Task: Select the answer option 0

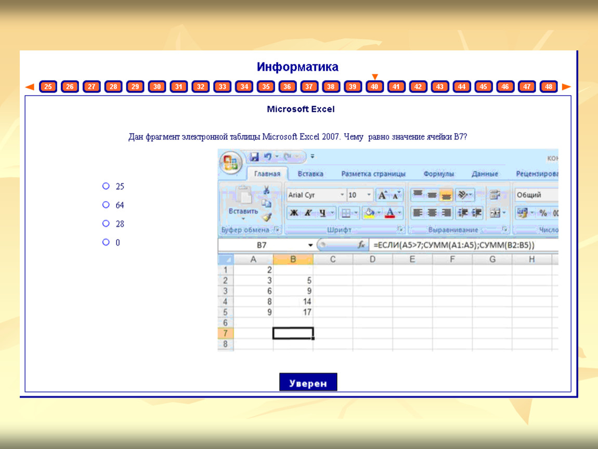Action: [106, 242]
